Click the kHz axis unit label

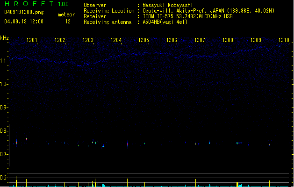(4, 38)
